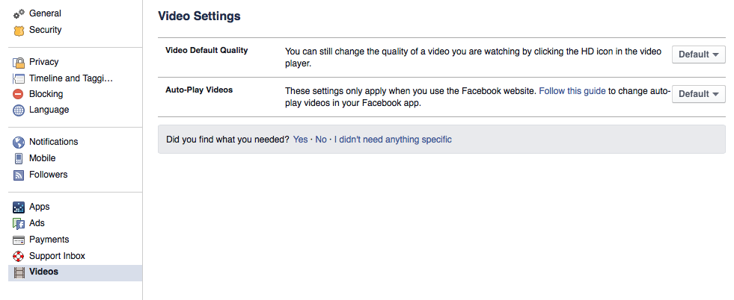Viewport: 734px width, 300px height.
Task: Open the Auto-Play Videos Default dropdown
Action: 698,94
